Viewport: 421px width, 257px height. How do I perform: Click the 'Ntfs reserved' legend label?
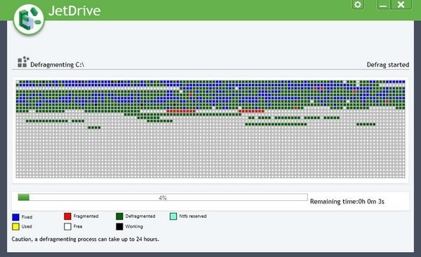[x=193, y=216]
